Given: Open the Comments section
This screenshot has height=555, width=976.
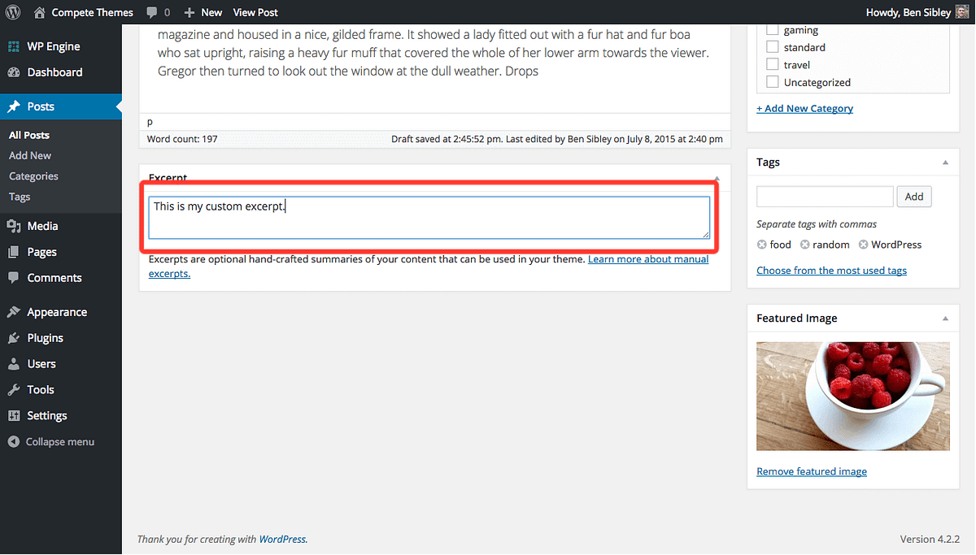Looking at the screenshot, I should 49,277.
